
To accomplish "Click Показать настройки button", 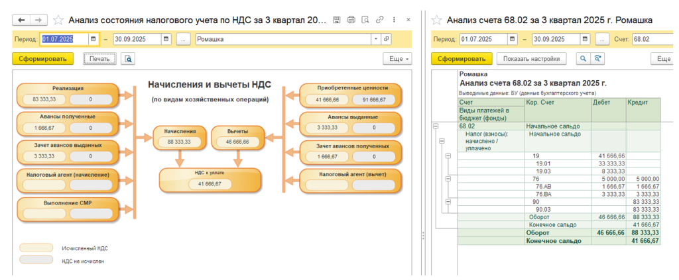I will 532,59.
